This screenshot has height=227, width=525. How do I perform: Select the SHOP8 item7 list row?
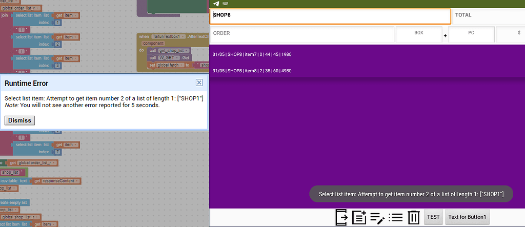[x=367, y=54]
